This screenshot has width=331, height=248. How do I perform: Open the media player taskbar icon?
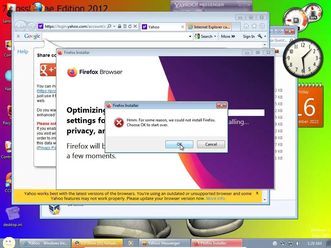(131, 243)
